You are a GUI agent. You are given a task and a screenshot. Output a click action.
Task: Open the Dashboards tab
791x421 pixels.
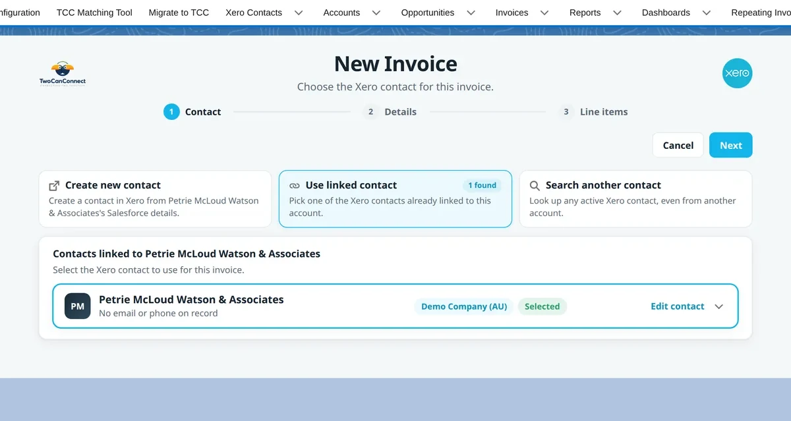point(666,13)
